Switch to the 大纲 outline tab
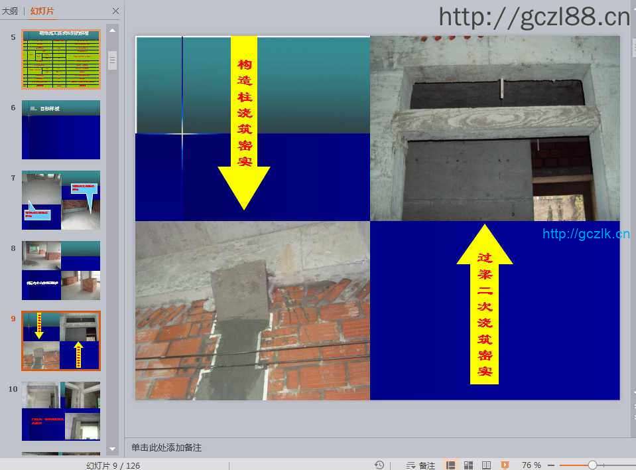636x470 pixels. pyautogui.click(x=10, y=11)
